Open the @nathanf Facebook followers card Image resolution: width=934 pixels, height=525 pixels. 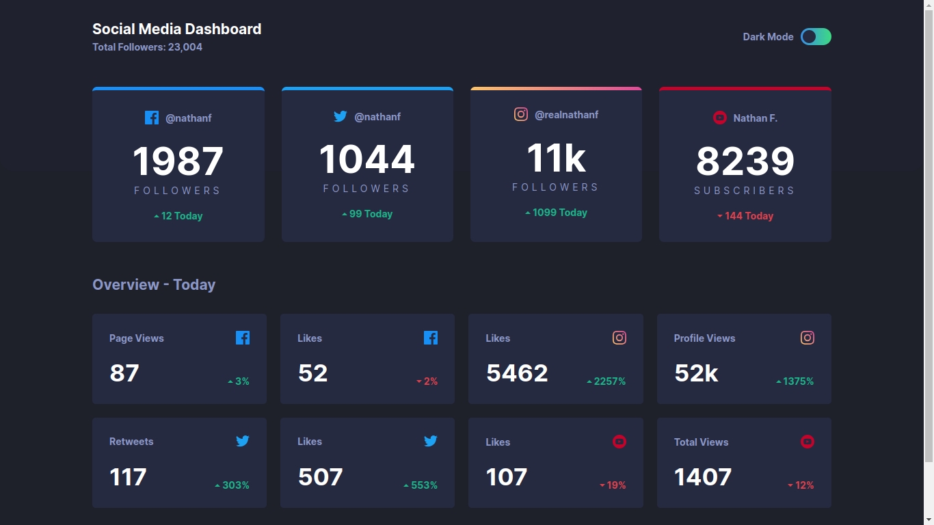(178, 164)
